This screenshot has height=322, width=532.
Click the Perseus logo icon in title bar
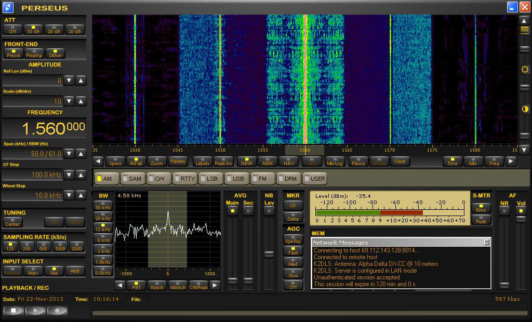coord(8,7)
